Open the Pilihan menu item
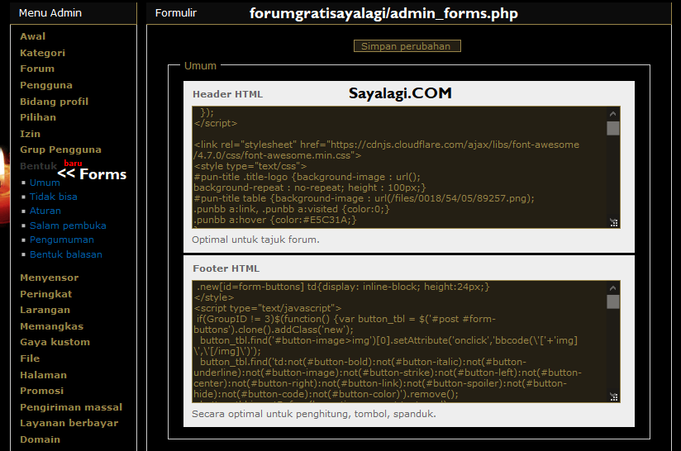Screen dimensions: 681x451 (38, 117)
